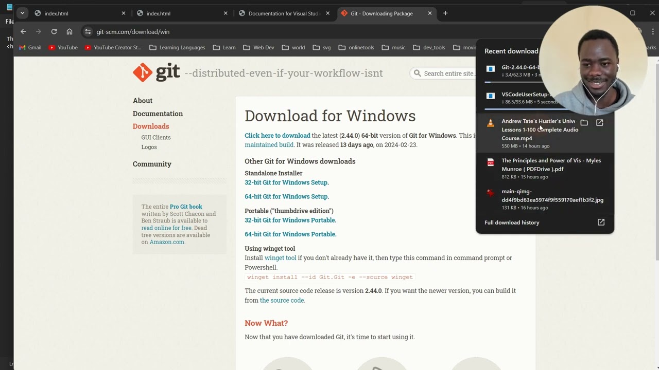Open the YouTube bookmark
Viewport: 659px width, 370px height.
click(x=63, y=47)
